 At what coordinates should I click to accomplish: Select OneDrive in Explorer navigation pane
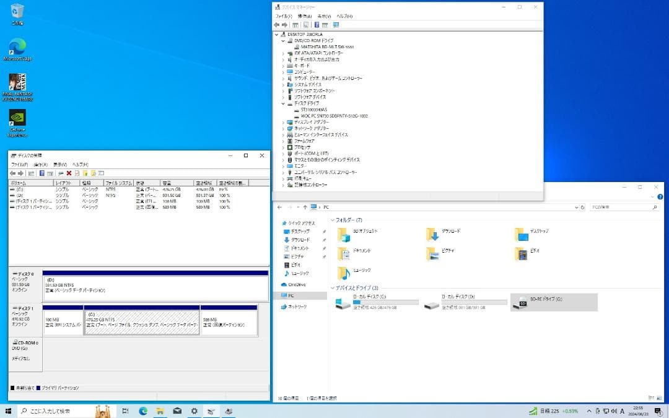[x=298, y=284]
